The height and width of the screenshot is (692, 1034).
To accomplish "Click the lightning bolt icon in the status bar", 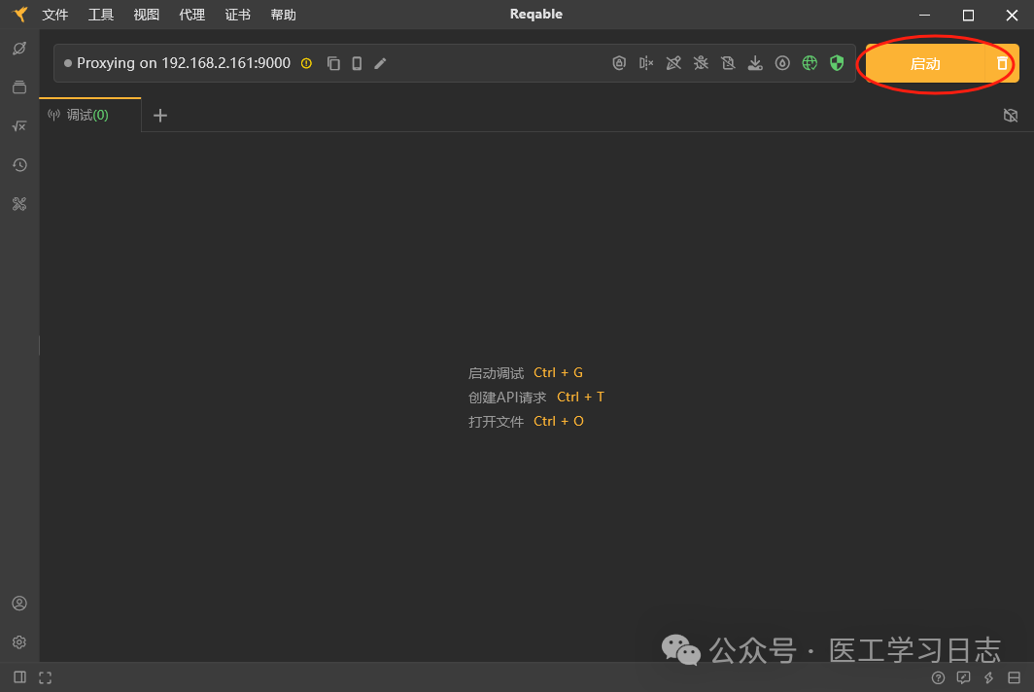I will coord(988,677).
